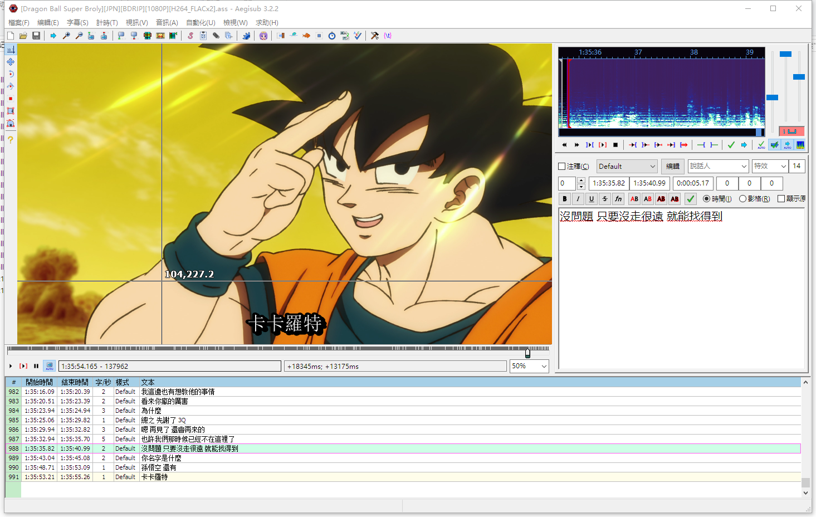
Task: Increase layer number with up spinner
Action: 581,180
